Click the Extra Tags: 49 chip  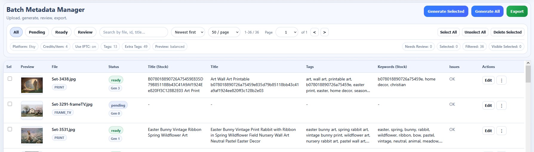point(136,47)
